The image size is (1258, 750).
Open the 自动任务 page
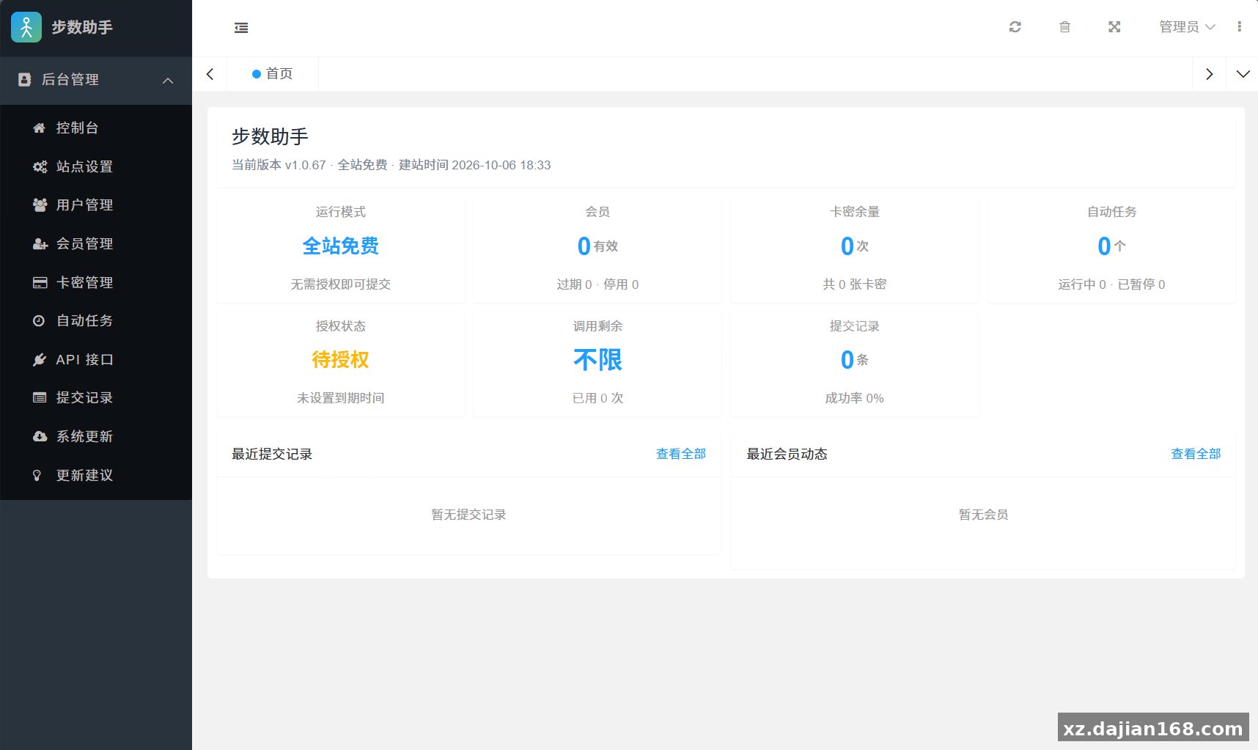point(96,320)
